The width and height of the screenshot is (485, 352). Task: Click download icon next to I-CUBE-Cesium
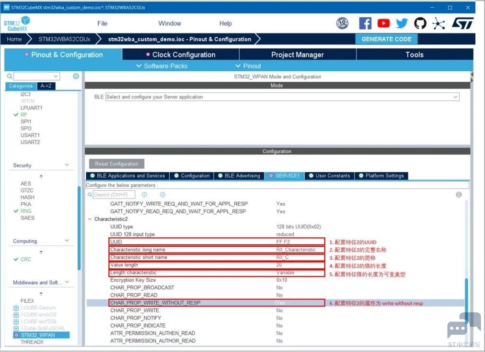16,308
